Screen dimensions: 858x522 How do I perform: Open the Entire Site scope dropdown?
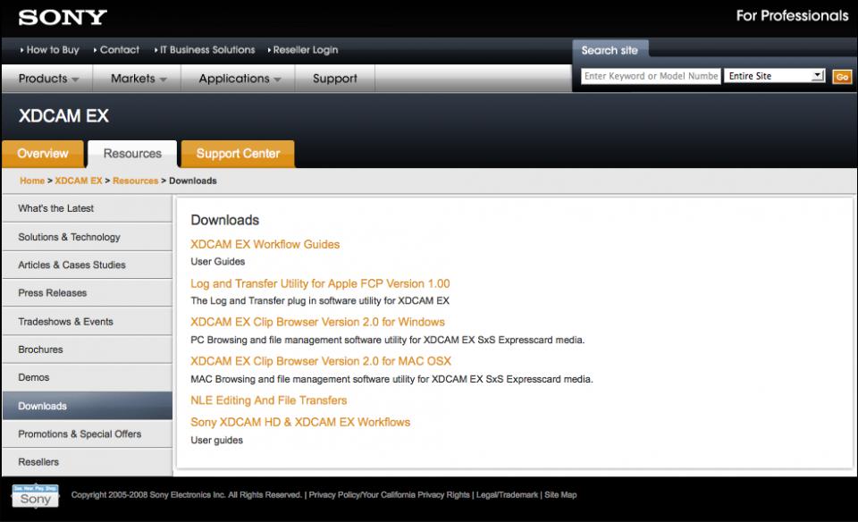coord(775,76)
